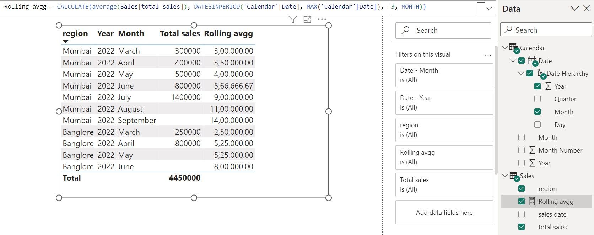The height and width of the screenshot is (235, 594).
Task: Open the Date - Year filter card
Action: [x=444, y=103]
